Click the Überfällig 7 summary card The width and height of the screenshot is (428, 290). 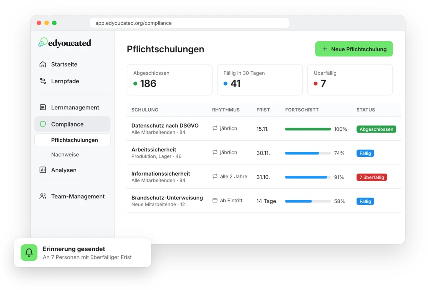[350, 80]
